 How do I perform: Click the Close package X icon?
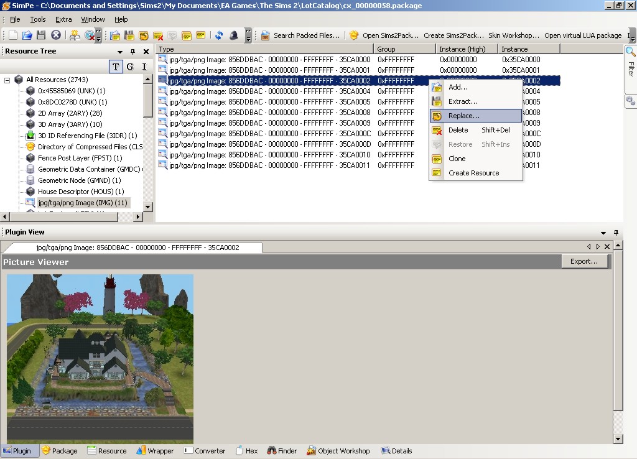(56, 35)
